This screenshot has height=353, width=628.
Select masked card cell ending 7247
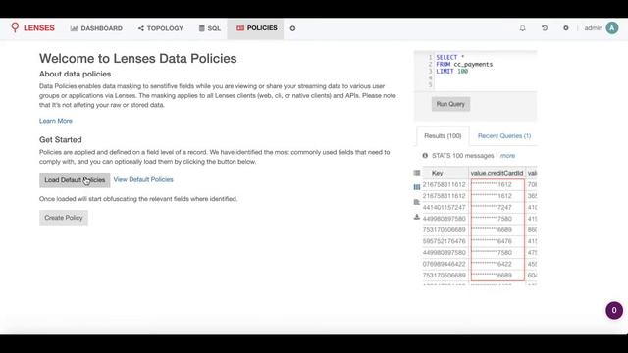pyautogui.click(x=497, y=207)
